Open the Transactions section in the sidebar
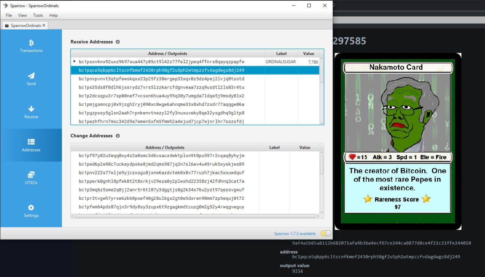This screenshot has height=277, width=485. tap(31, 46)
